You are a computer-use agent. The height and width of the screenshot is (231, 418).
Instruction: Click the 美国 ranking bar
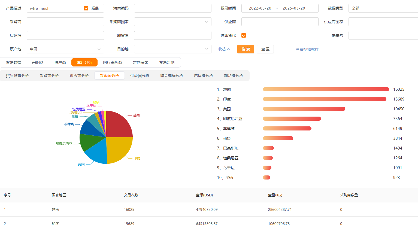304,109
